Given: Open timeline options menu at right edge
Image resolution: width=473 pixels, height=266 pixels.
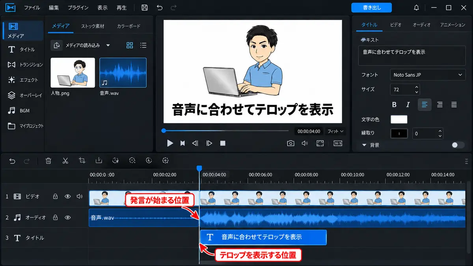Looking at the screenshot, I should pos(467,161).
